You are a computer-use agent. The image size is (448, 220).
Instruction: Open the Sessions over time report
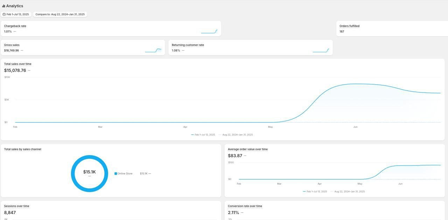(x=16, y=206)
